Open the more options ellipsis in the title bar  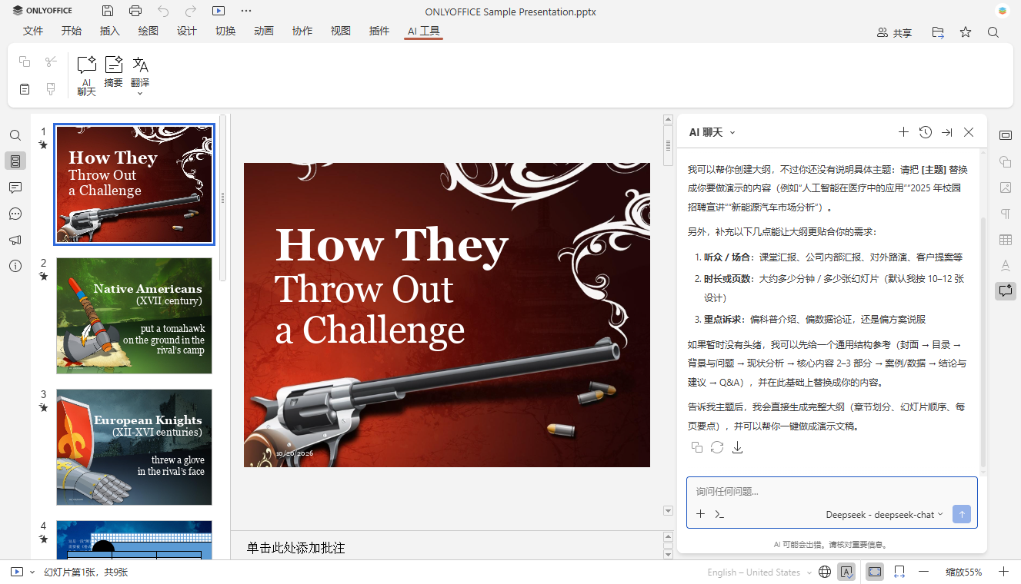pyautogui.click(x=246, y=11)
